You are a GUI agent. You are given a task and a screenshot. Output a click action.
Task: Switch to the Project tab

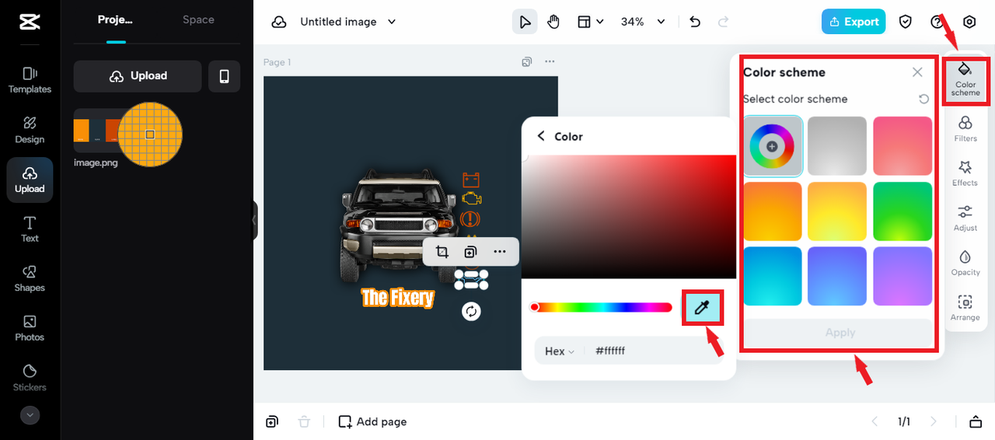[115, 20]
